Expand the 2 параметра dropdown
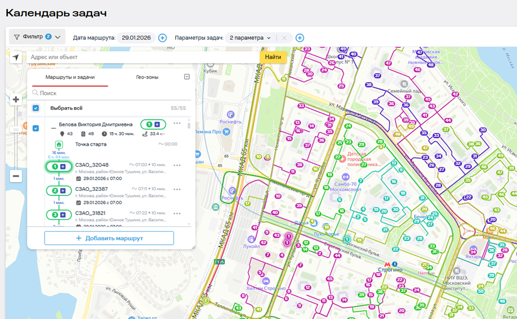Viewport: 517px width, 319px height. click(250, 37)
